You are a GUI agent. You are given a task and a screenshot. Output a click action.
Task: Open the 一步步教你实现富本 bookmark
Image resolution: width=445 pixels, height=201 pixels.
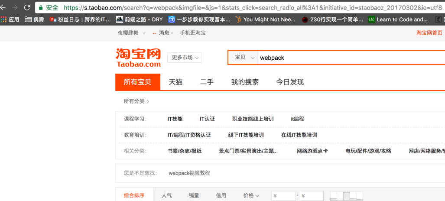[x=199, y=19]
